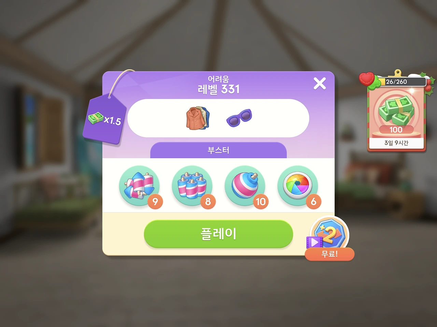Screen dimensions: 437x327
Task: Click the orange coat goal icon
Action: click(197, 118)
